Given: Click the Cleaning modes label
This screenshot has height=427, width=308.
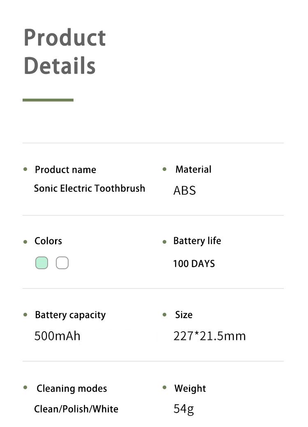Looking at the screenshot, I should point(71,388).
